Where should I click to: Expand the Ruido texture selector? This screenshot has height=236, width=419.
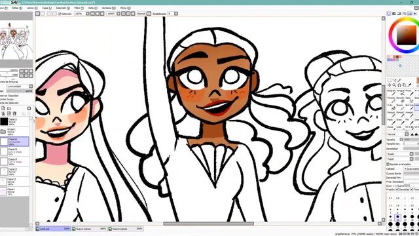tap(412, 154)
